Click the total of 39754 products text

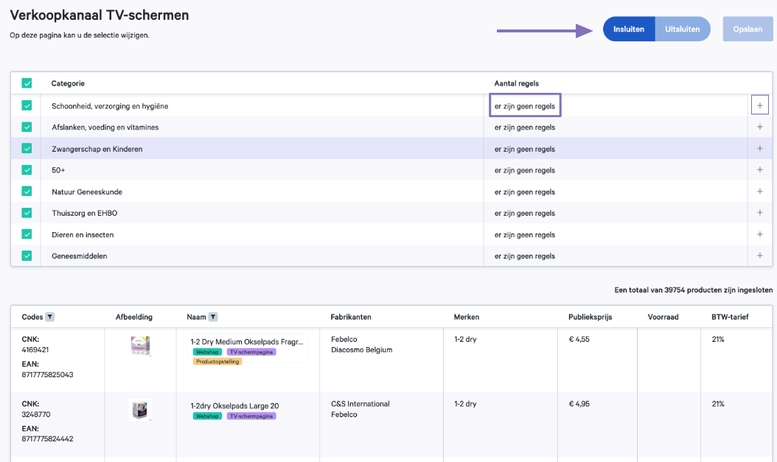pos(693,290)
